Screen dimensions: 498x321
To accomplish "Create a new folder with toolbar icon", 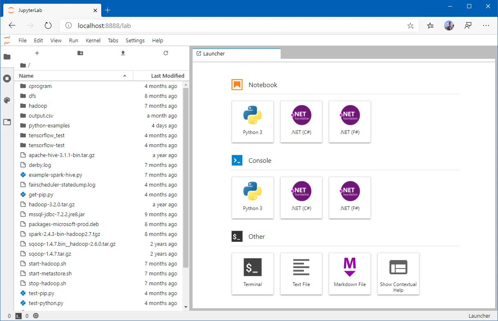I will pyautogui.click(x=80, y=53).
